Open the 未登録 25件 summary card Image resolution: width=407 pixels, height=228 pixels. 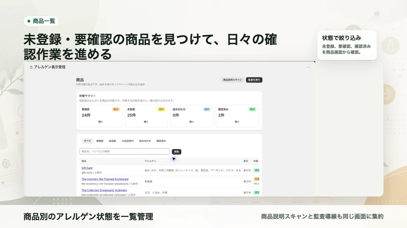tap(146, 116)
